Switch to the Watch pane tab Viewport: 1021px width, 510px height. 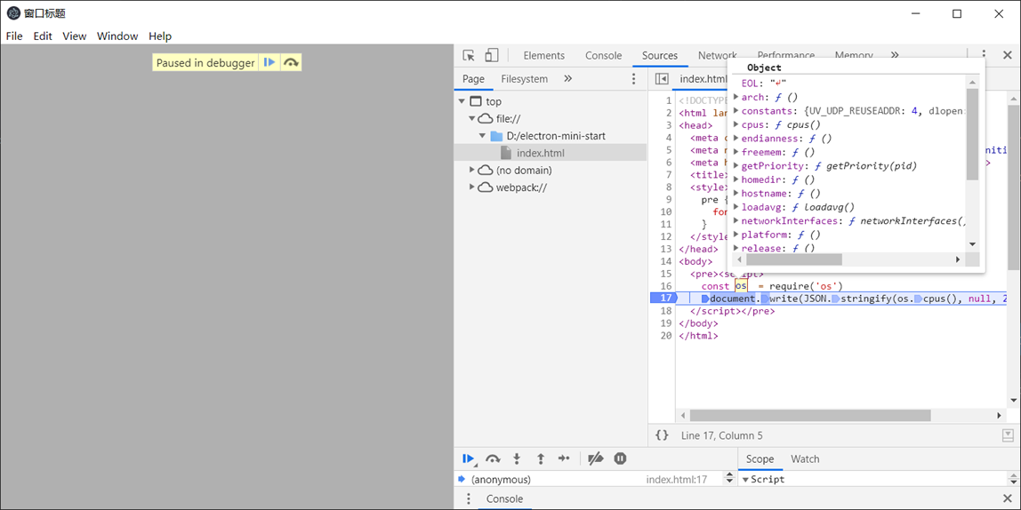pos(805,458)
